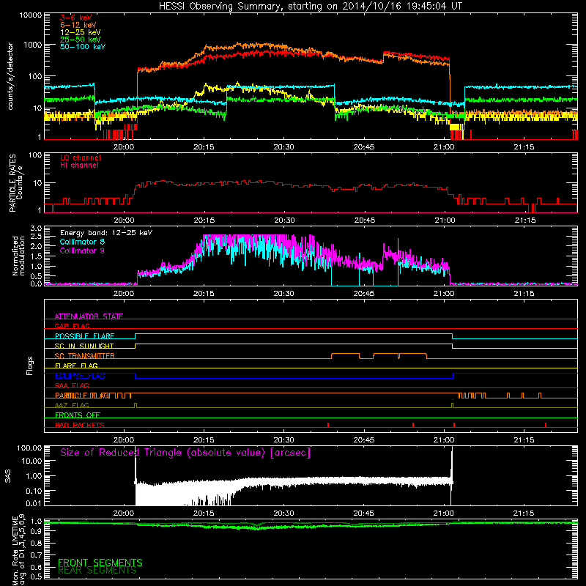Click the FRONTS OFF flag label
The height and width of the screenshot is (586, 586).
[x=78, y=415]
